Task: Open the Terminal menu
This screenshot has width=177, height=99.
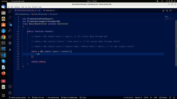Action: click(35, 7)
